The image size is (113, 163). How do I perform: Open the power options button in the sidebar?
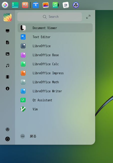click(8, 139)
